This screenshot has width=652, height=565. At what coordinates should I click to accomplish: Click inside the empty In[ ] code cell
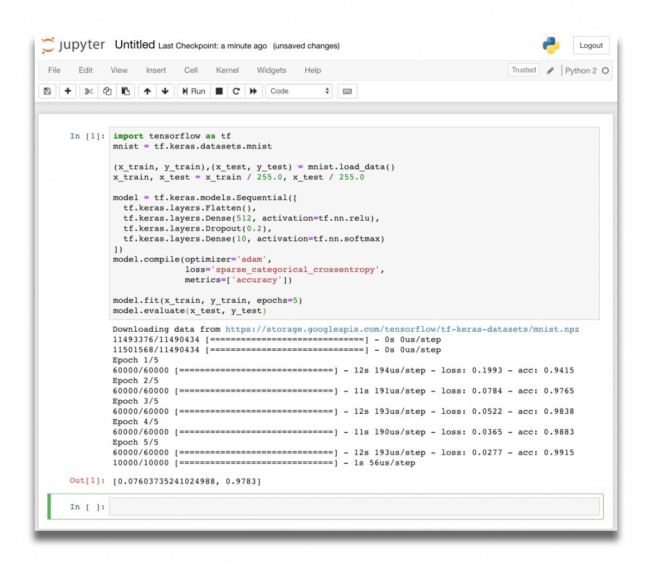coord(353,506)
